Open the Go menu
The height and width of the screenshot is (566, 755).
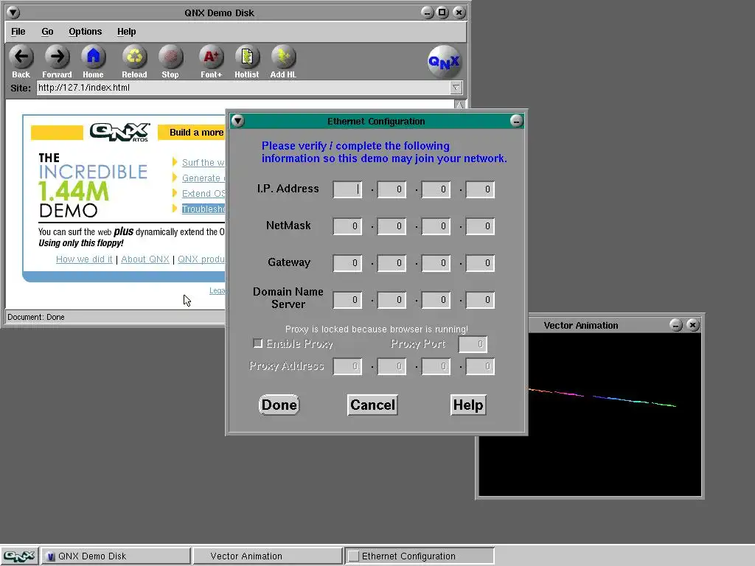coord(47,31)
